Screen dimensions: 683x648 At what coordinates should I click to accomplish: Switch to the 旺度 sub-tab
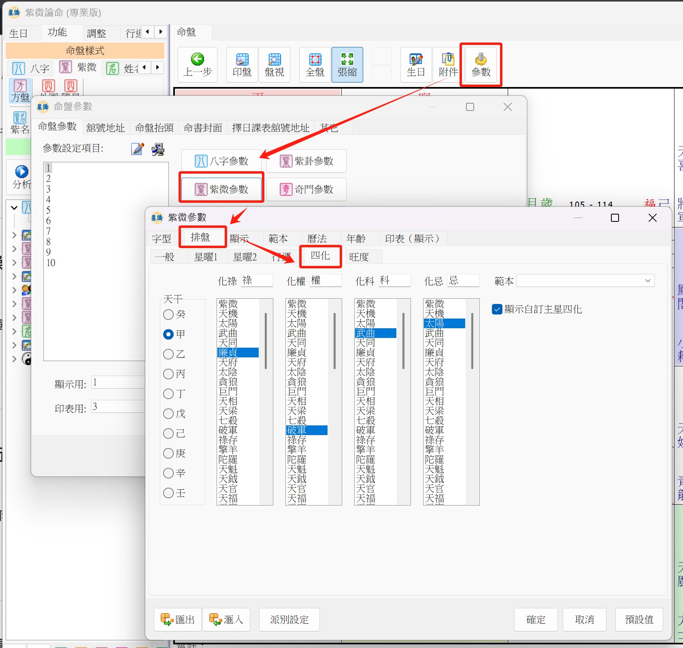pyautogui.click(x=359, y=257)
